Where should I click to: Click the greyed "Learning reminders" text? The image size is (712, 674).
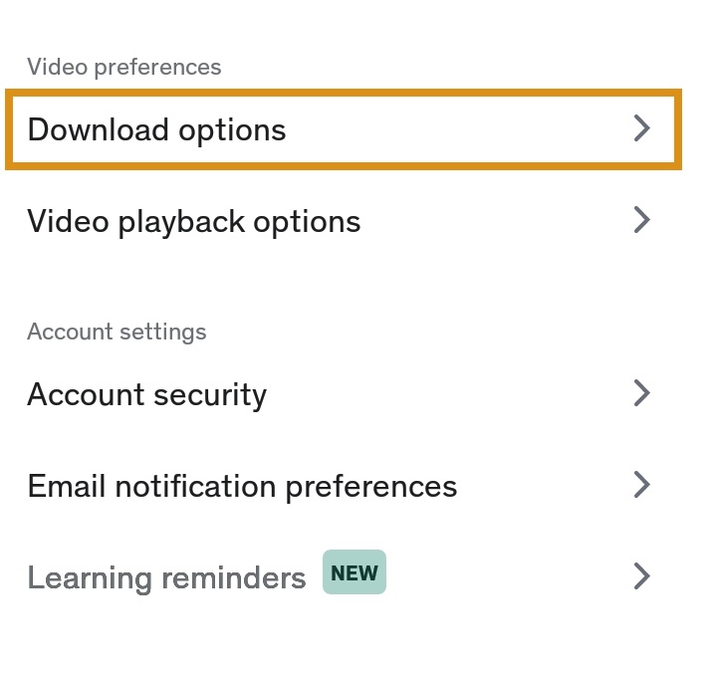(166, 577)
